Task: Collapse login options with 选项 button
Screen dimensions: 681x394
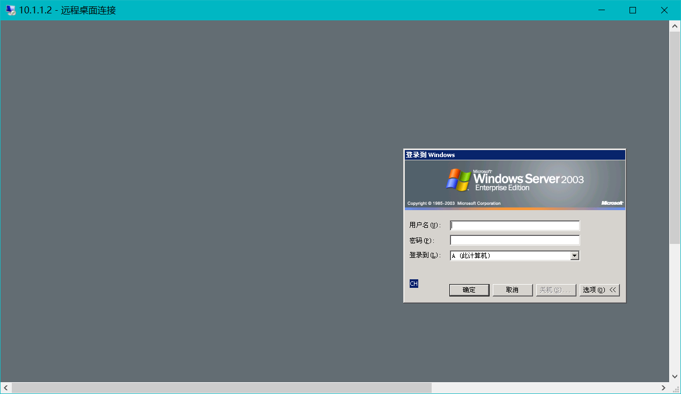Action: (x=599, y=290)
